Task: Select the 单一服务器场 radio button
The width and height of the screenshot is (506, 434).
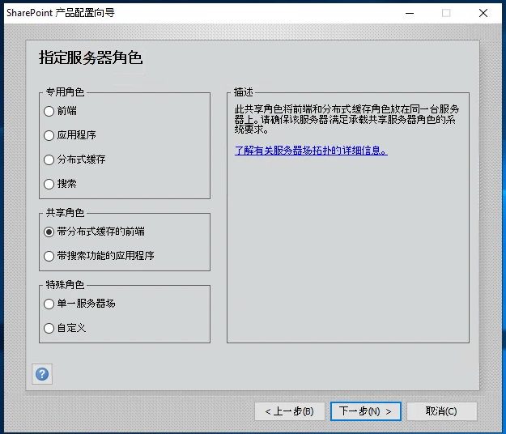Action: point(49,304)
